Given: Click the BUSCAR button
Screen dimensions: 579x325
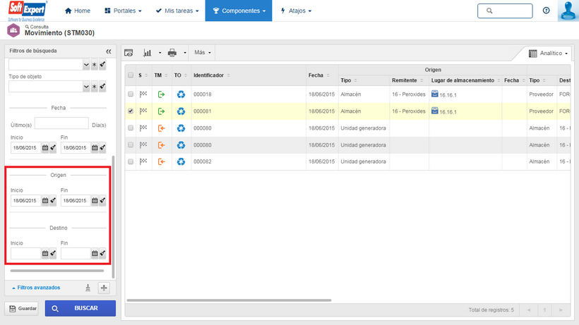Looking at the screenshot, I should [80, 308].
